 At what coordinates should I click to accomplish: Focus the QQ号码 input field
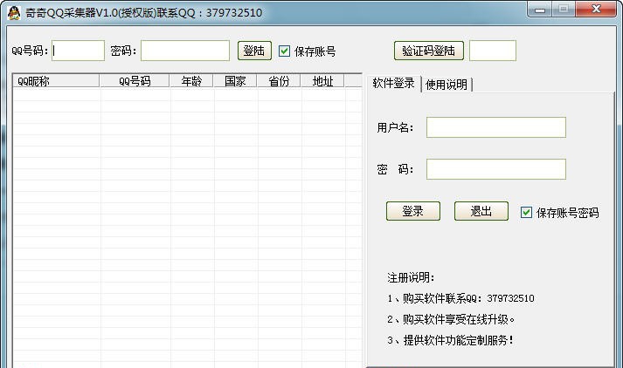pyautogui.click(x=79, y=51)
